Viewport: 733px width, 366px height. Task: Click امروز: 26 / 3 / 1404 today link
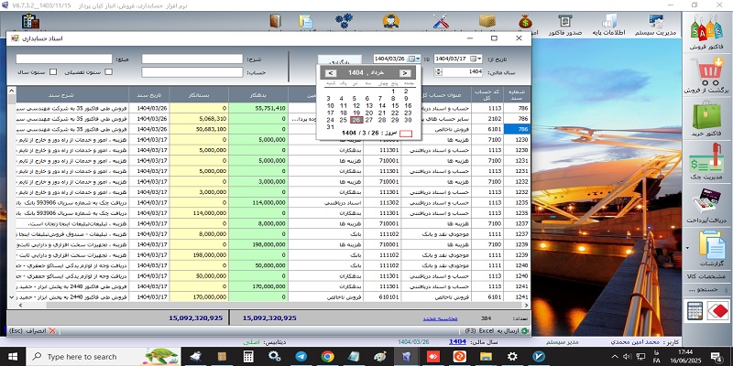(x=369, y=133)
